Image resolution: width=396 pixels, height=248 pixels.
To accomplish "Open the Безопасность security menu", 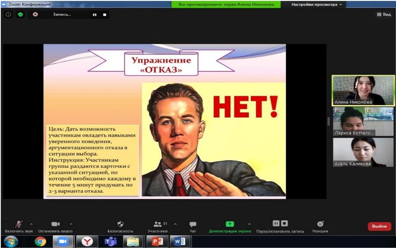I will pos(120,227).
